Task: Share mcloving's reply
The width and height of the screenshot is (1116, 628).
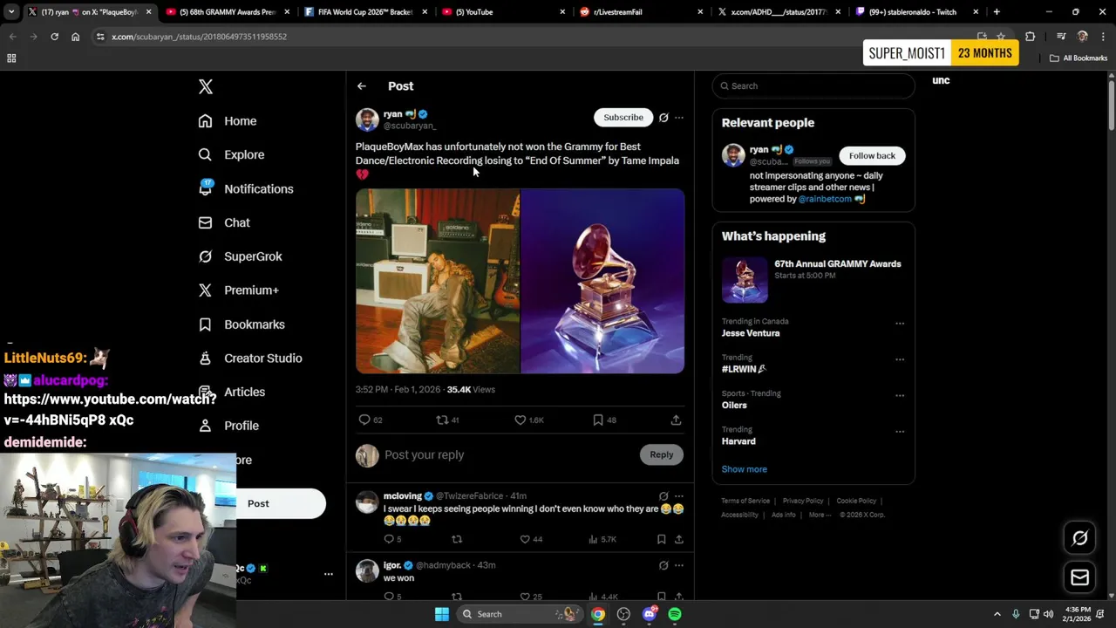Action: click(x=677, y=540)
